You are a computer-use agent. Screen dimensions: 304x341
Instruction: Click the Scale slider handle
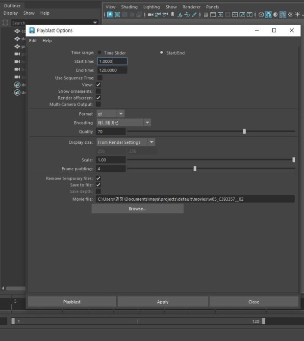(x=294, y=160)
